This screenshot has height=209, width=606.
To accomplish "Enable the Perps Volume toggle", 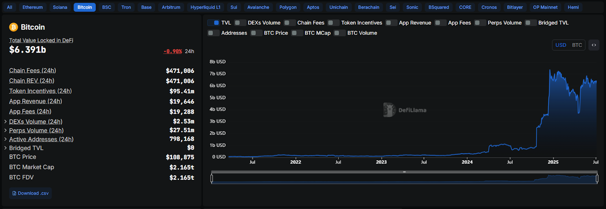I will click(480, 23).
